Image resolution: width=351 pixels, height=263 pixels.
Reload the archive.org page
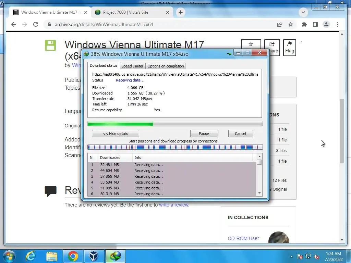[x=36, y=24]
